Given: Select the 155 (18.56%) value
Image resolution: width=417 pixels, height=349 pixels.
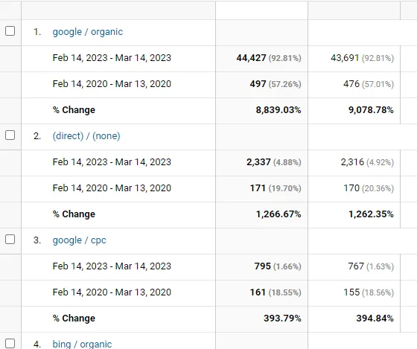Looking at the screenshot, I should 369,292.
